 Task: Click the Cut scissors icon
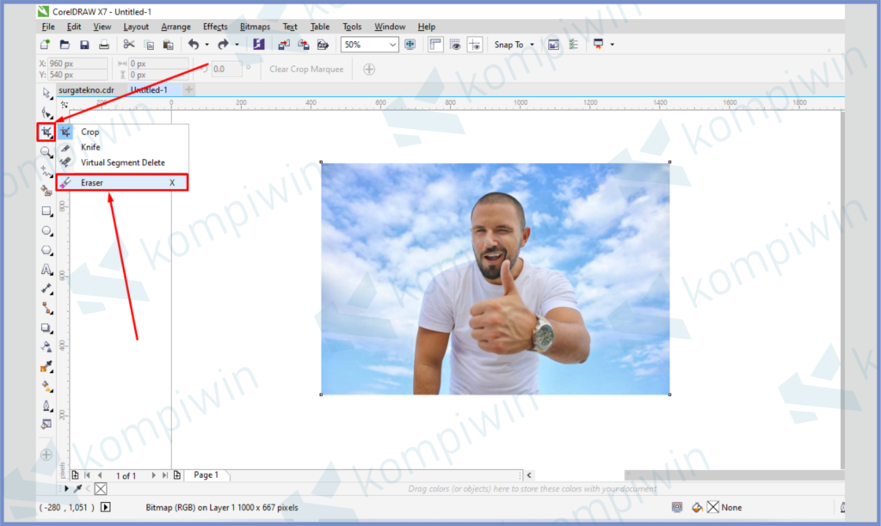click(x=129, y=45)
